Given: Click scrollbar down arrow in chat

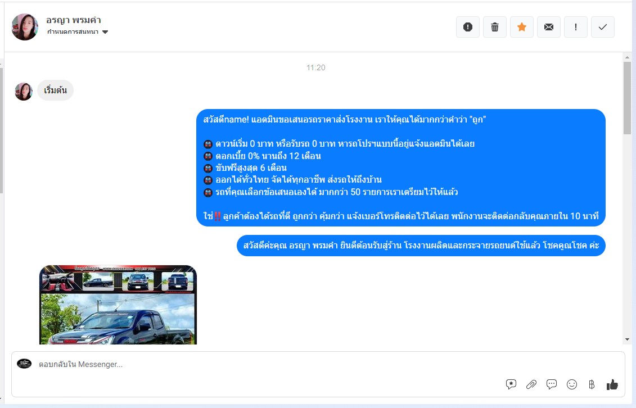Looking at the screenshot, I should pos(628,339).
